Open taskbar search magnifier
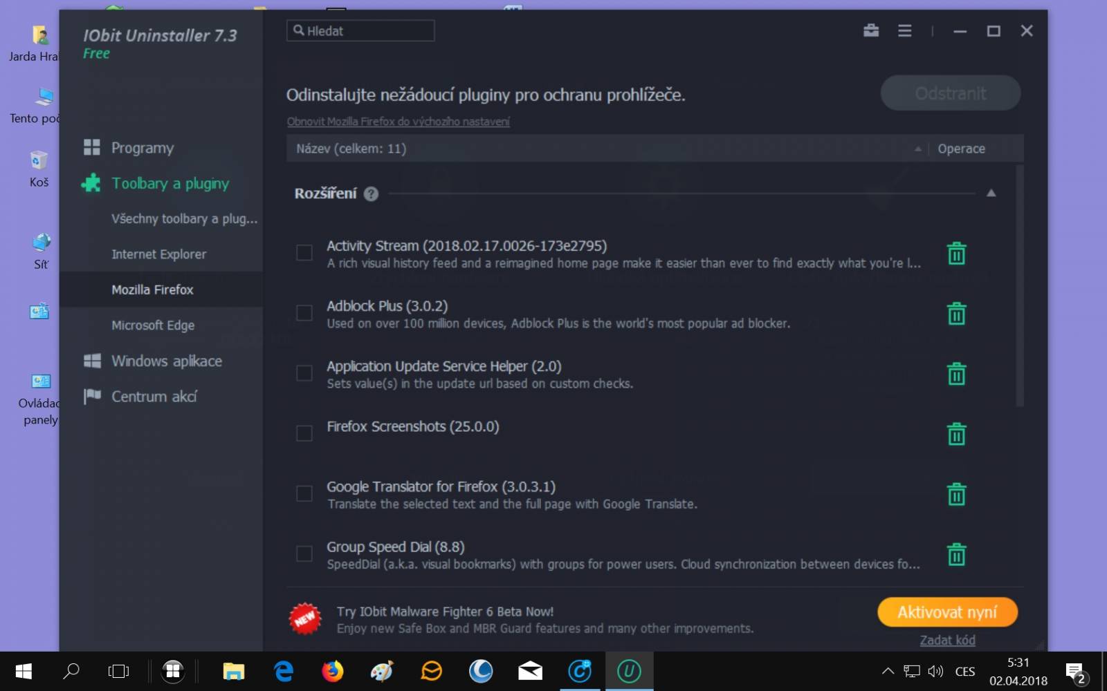Image resolution: width=1107 pixels, height=691 pixels. pos(71,671)
